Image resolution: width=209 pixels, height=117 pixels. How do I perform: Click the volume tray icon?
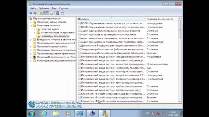pos(163,114)
